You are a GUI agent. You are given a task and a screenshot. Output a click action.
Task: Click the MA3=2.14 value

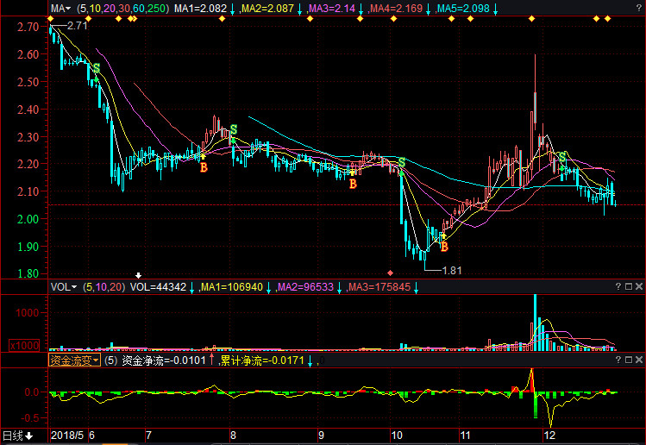pyautogui.click(x=332, y=9)
